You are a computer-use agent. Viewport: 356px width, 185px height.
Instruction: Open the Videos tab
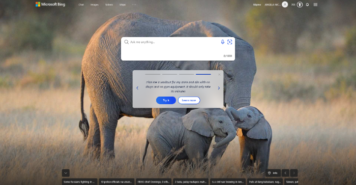click(x=109, y=5)
